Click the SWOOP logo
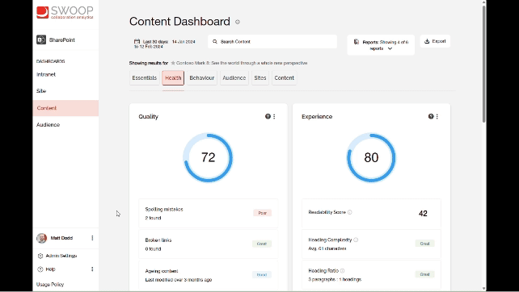This screenshot has width=519, height=292. pyautogui.click(x=65, y=13)
